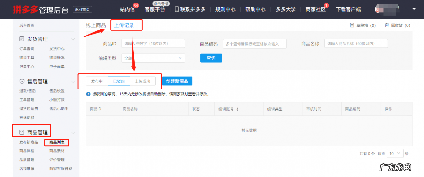Open 品质管理 in sidebar

[27, 160]
